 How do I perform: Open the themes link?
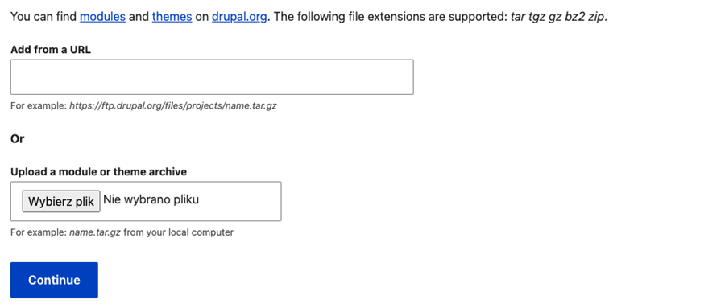coord(172,17)
